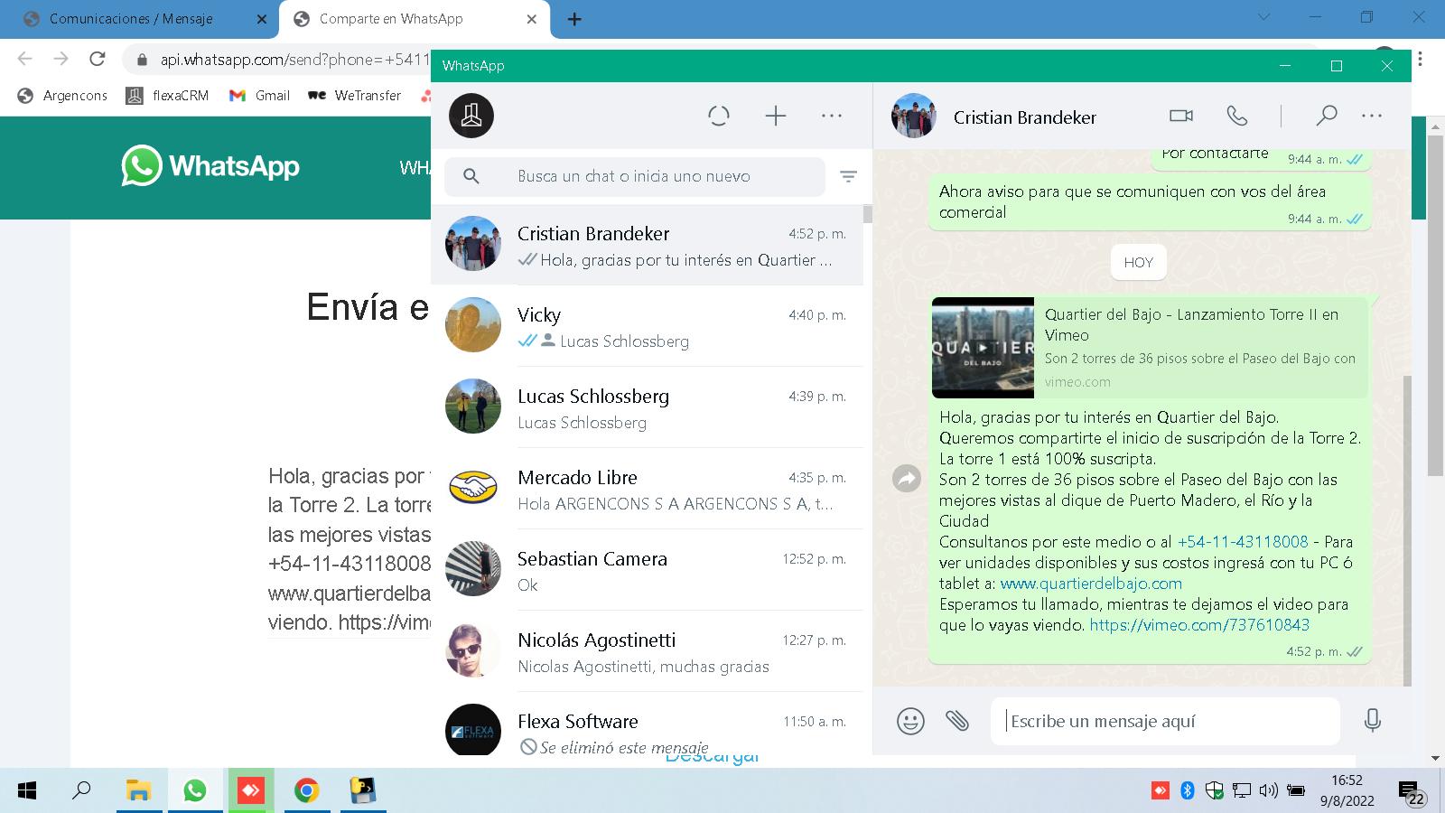The width and height of the screenshot is (1445, 813).
Task: Click the WhatsApp logo on the web page
Action: [x=210, y=165]
